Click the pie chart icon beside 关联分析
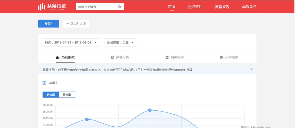The width and height of the screenshot is (295, 128). (112, 57)
